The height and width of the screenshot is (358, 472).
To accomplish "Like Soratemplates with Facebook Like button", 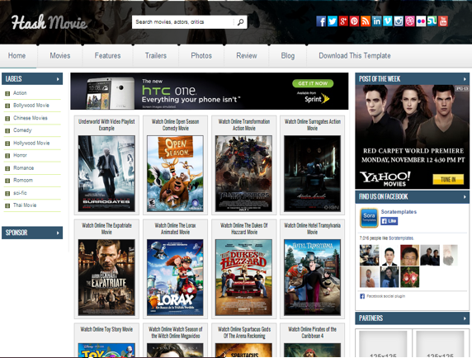I will point(389,221).
